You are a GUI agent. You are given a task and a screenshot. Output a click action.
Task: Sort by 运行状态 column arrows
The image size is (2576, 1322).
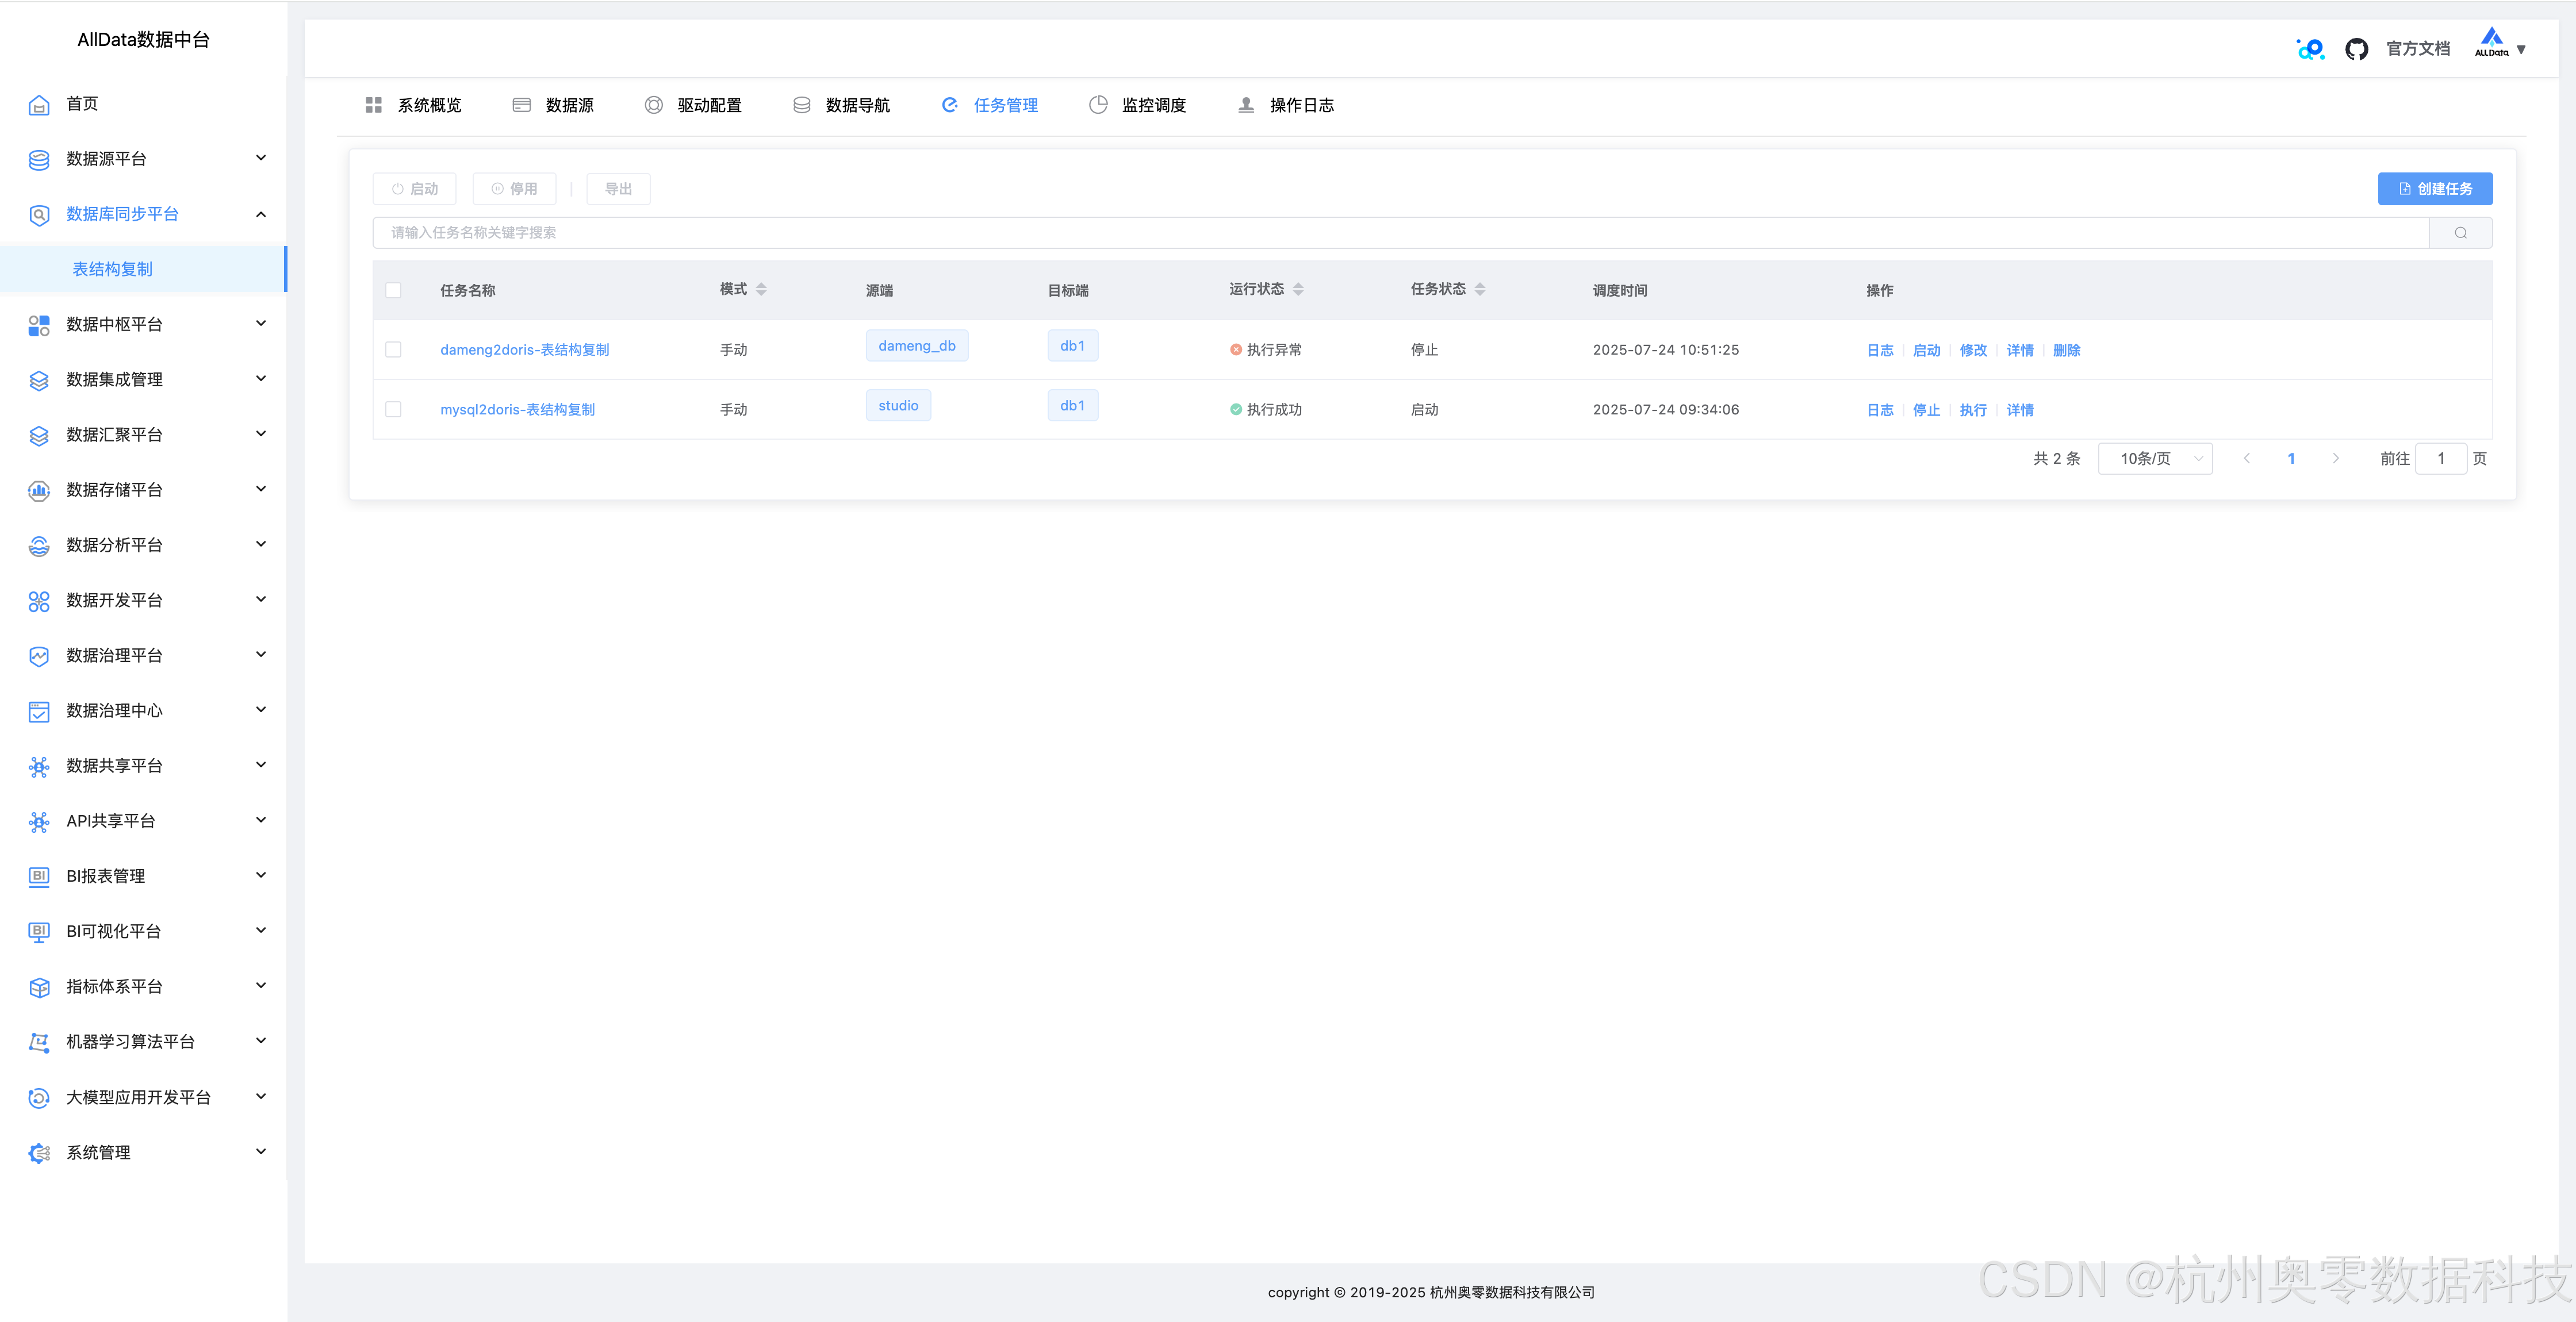1298,290
